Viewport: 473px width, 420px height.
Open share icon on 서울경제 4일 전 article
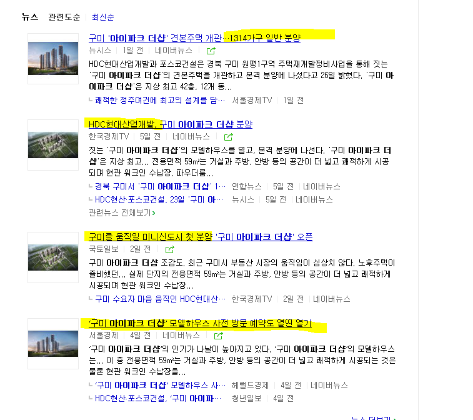point(219,336)
